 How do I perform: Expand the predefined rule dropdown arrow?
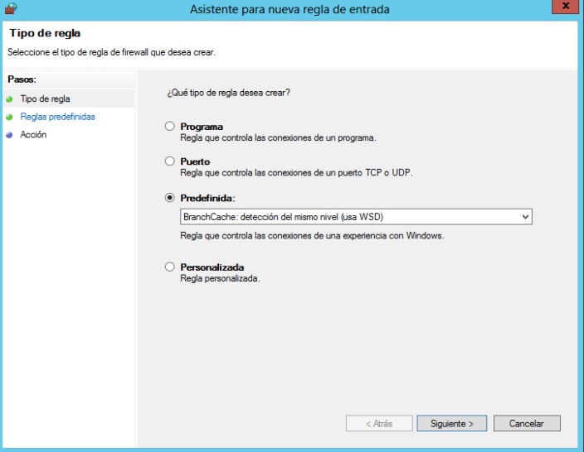tap(525, 217)
